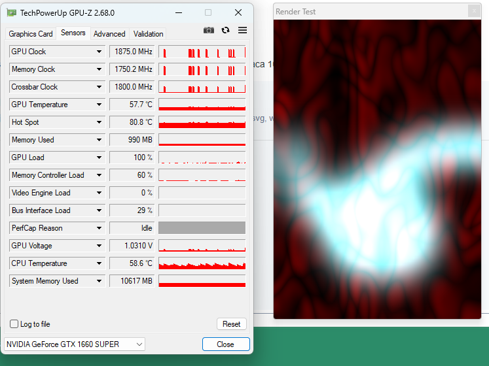This screenshot has width=489, height=366.
Task: Open the GPU Temperature sensor dropdown
Action: click(100, 105)
